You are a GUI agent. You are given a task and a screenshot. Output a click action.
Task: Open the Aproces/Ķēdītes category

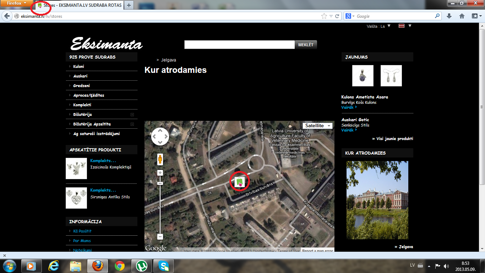click(x=88, y=95)
